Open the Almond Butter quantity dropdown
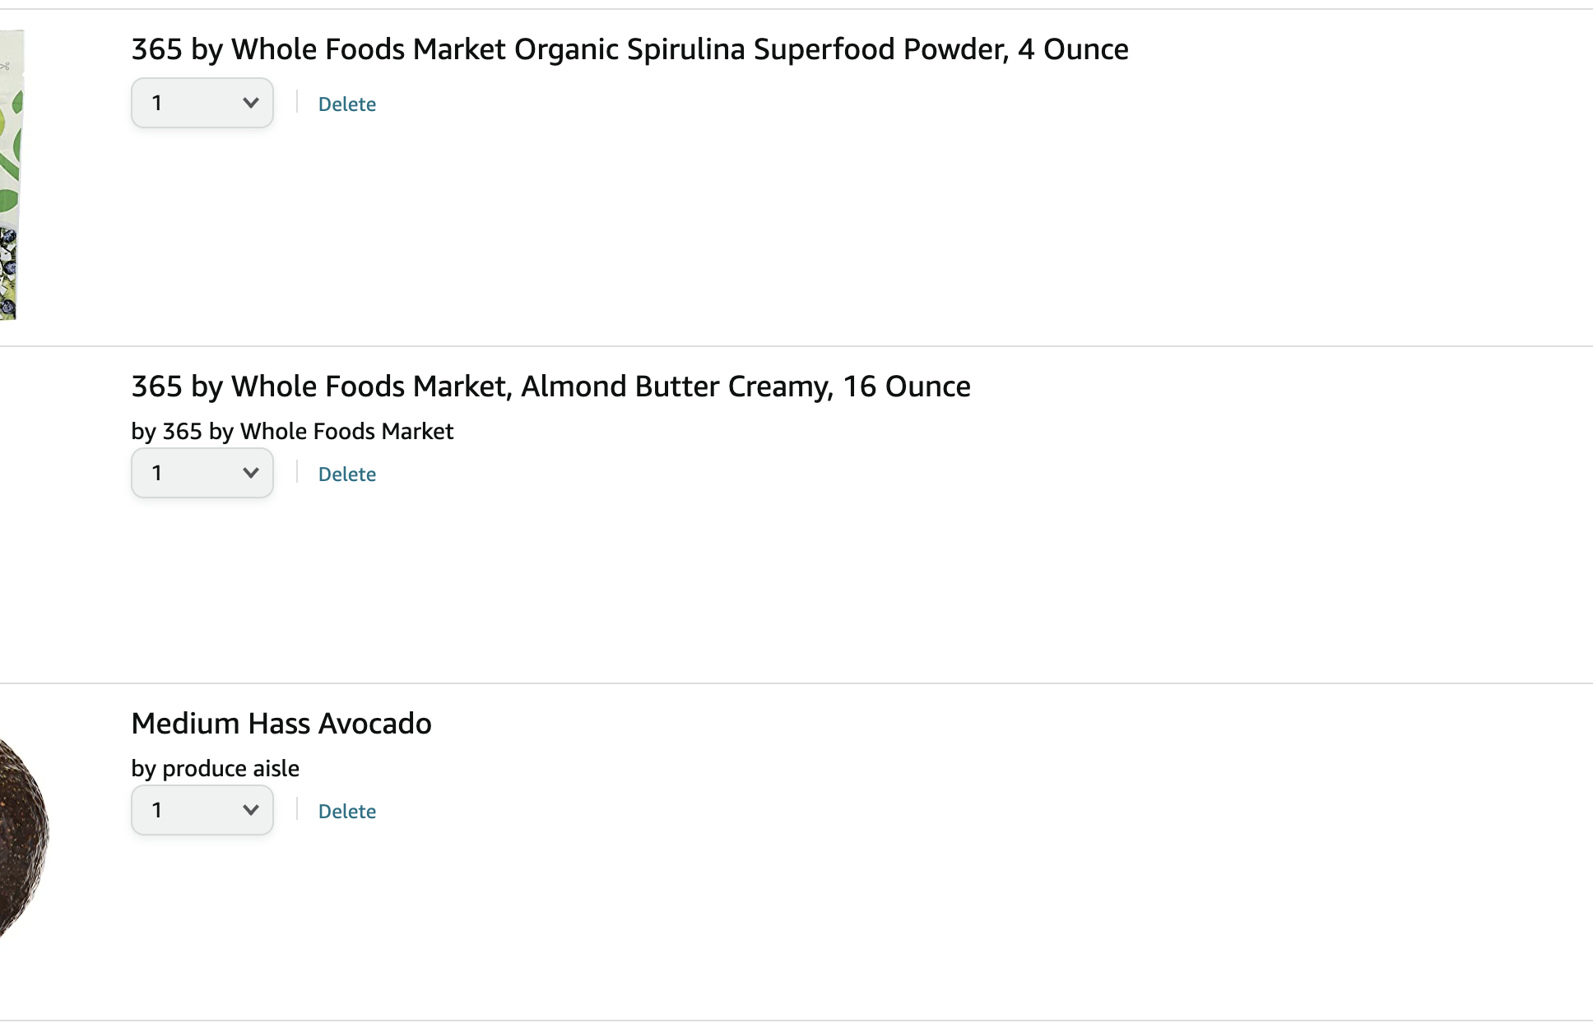Viewport: 1593px width, 1023px height. [202, 473]
